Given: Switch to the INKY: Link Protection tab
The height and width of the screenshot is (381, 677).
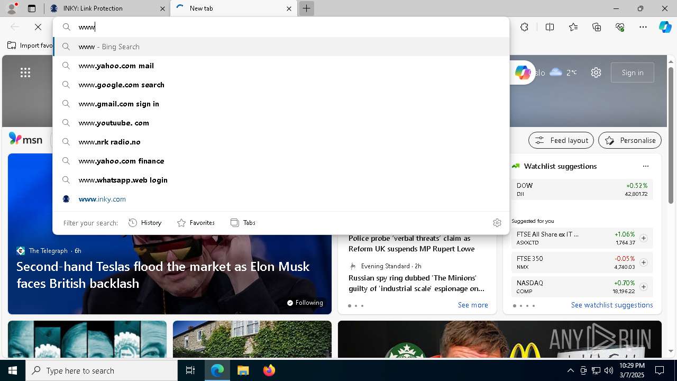Looking at the screenshot, I should pos(107,8).
